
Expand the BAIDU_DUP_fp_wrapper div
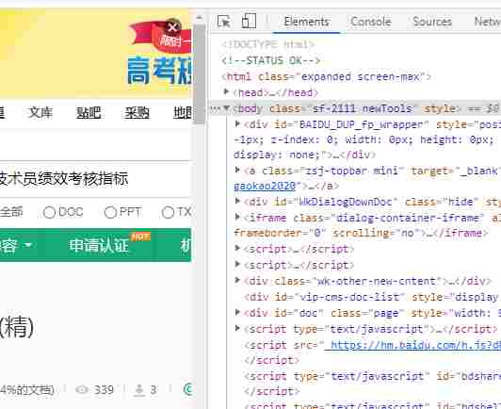237,123
